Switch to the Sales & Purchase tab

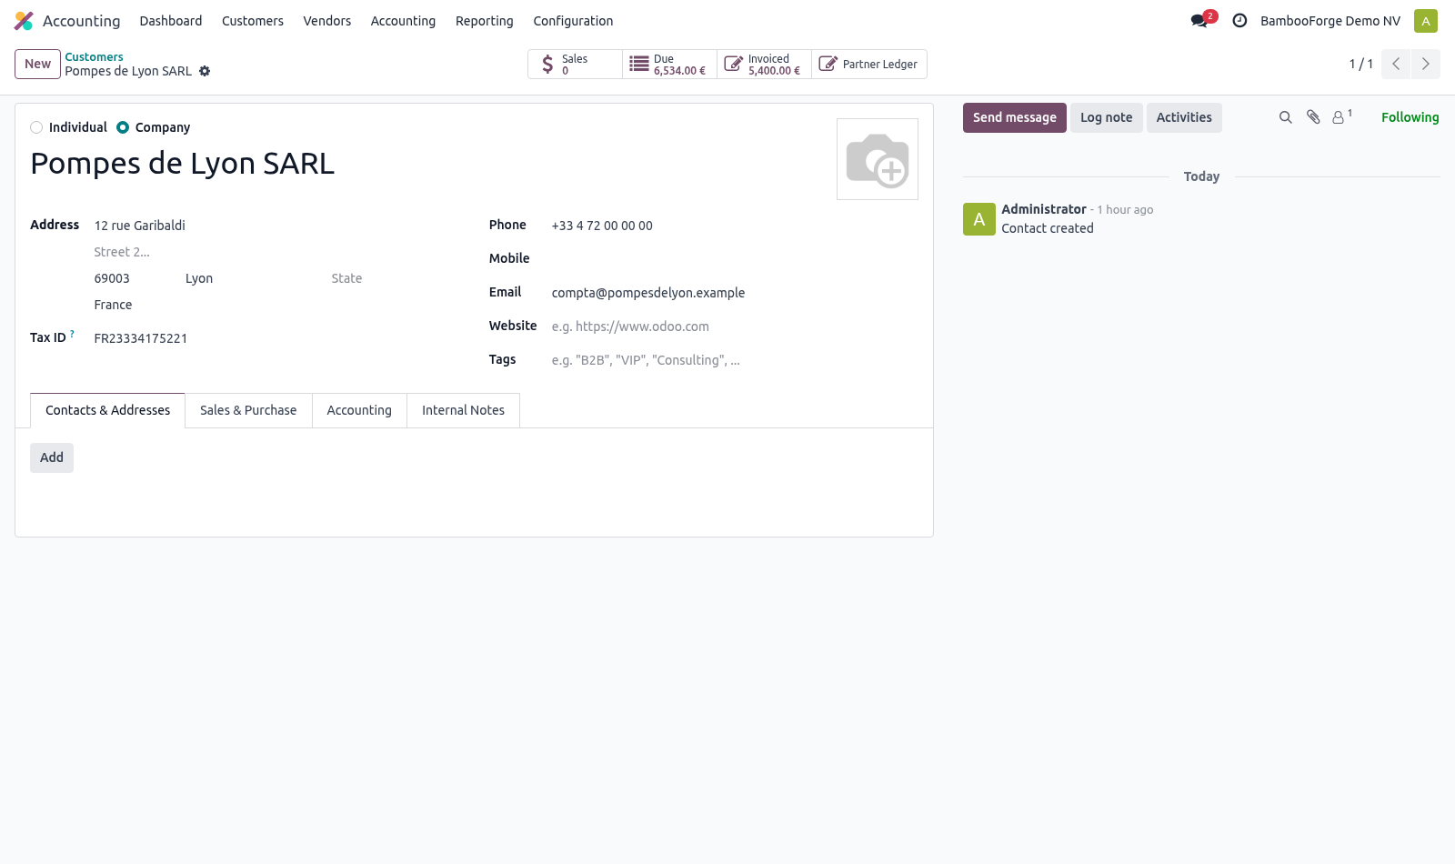pos(248,410)
